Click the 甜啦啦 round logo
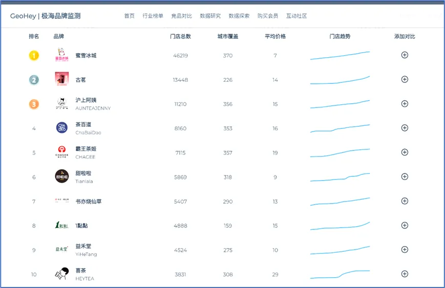This screenshot has width=445, height=288. click(61, 176)
